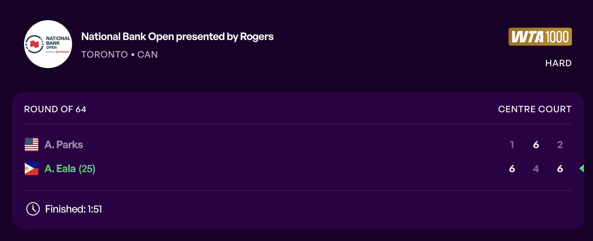593x241 pixels.
Task: Click Parks' third set score 2
Action: click(x=560, y=145)
